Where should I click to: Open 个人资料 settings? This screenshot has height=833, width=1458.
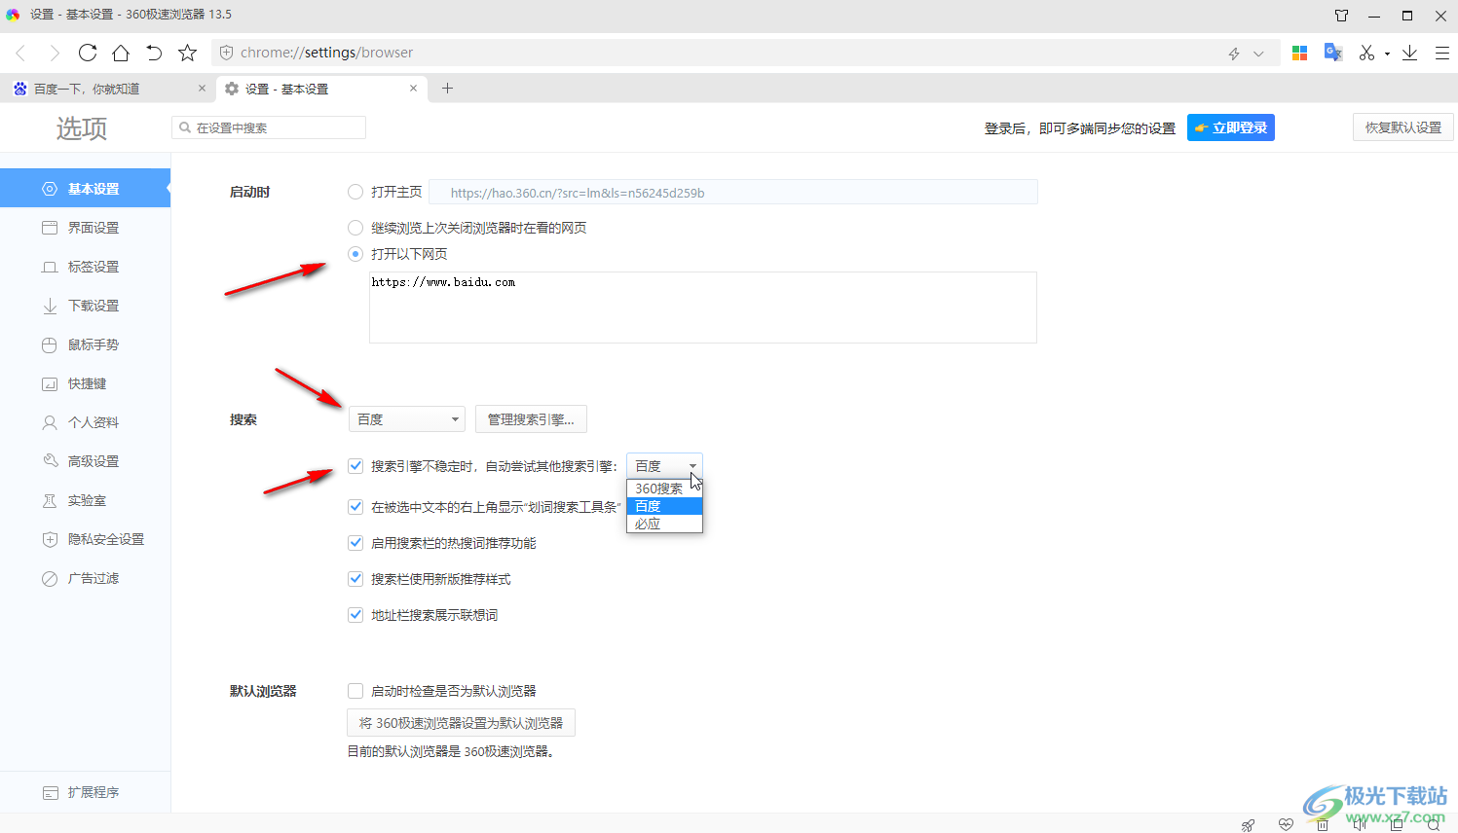(x=85, y=422)
